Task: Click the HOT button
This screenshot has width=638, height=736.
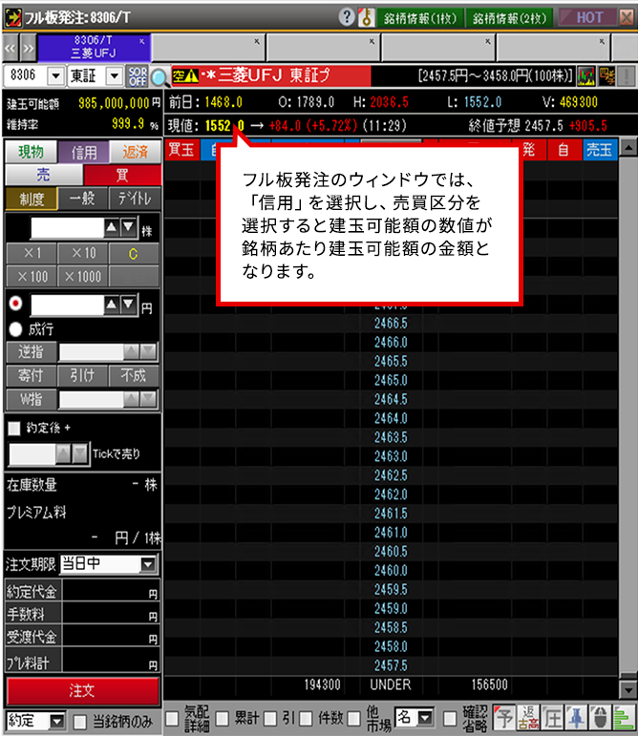Action: 588,18
